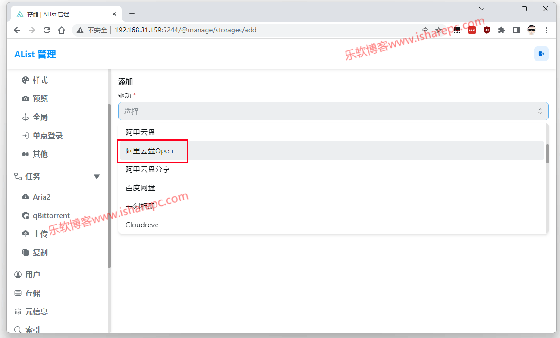Viewport: 560px width, 338px height.
Task: Click the browser back button
Action: (17, 30)
